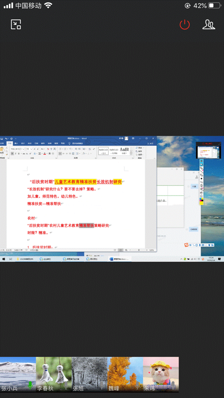Select the AaBt heading style button
224x398 pixels.
click(x=124, y=151)
